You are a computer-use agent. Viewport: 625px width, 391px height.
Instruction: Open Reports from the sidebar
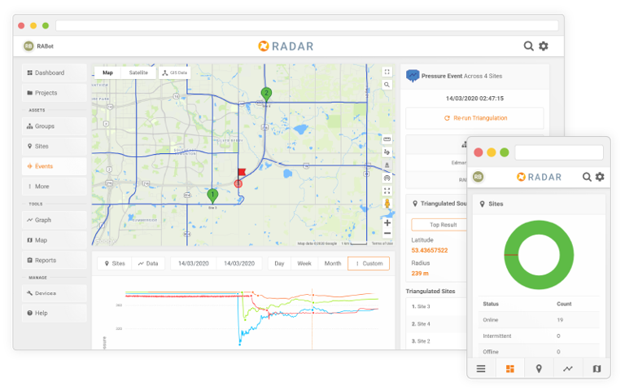click(55, 261)
